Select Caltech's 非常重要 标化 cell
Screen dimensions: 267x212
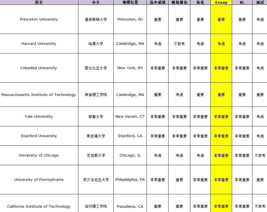click(200, 203)
